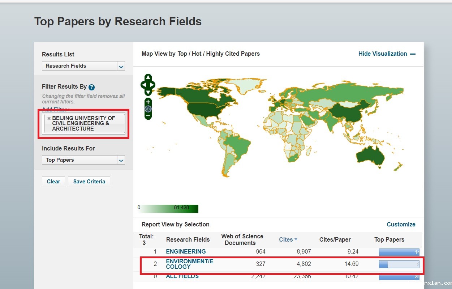Pan the map left with the arrow
The image size is (452, 289).
point(143,85)
